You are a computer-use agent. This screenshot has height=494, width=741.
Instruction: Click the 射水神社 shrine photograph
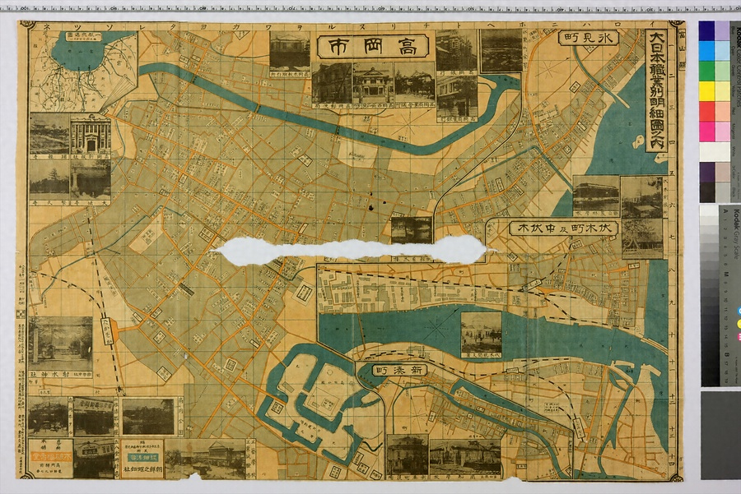[60, 344]
